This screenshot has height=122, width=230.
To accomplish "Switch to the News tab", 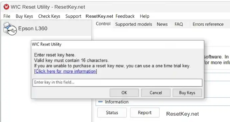I will [162, 24].
